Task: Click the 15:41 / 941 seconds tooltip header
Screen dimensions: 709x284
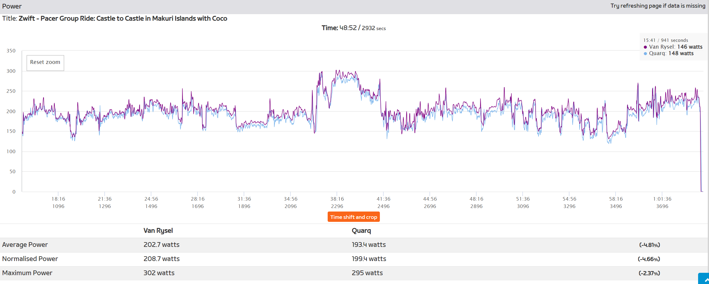Action: tap(666, 40)
